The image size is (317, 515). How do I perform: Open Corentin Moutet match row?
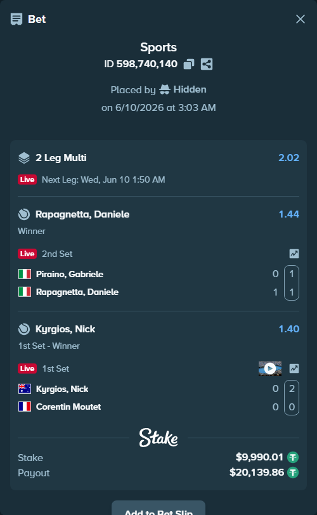click(158, 407)
